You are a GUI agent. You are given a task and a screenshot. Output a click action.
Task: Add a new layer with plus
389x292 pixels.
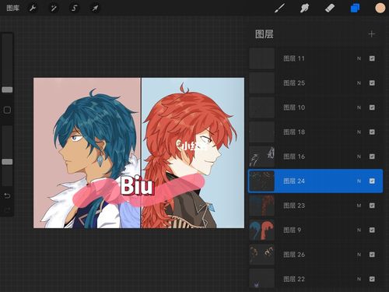tap(372, 34)
